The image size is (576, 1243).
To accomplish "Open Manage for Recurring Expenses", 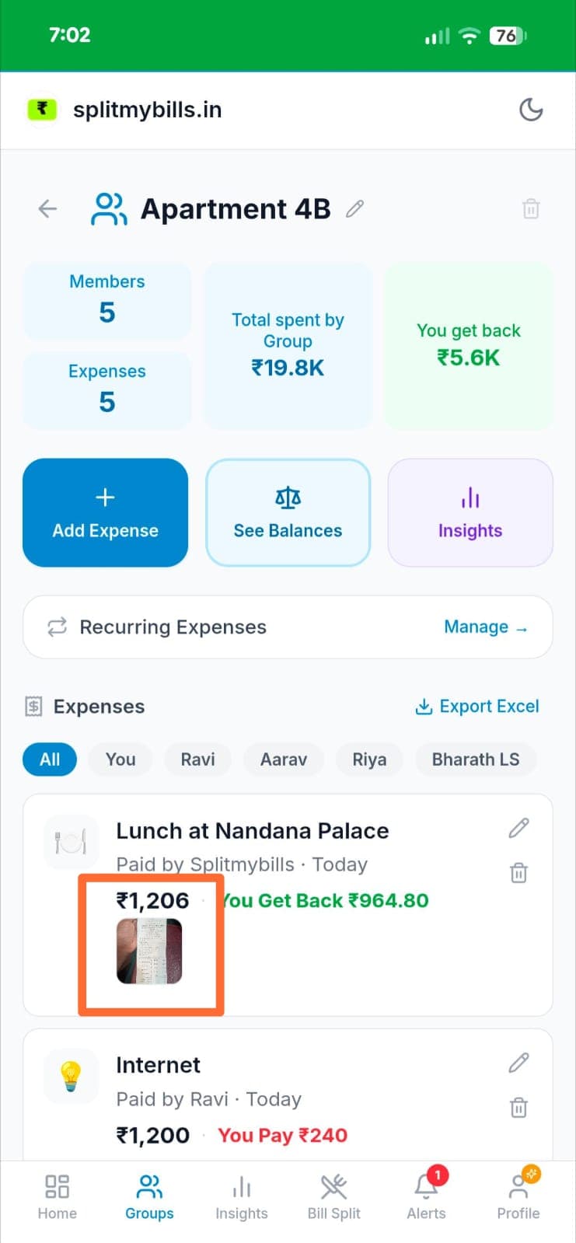I will pyautogui.click(x=487, y=627).
